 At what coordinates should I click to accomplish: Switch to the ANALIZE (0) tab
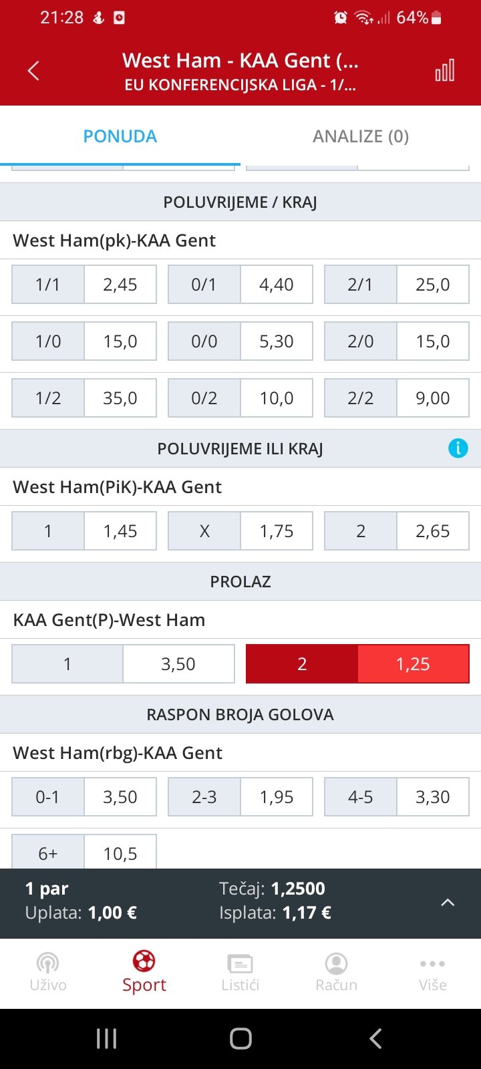(361, 136)
